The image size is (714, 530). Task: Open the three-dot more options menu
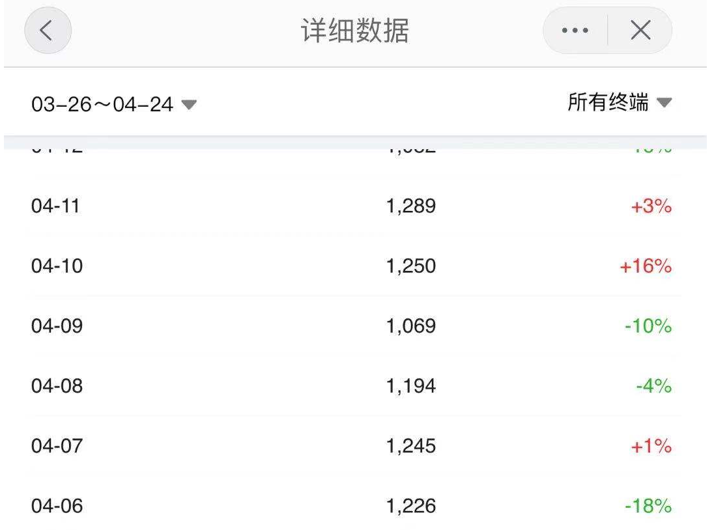pos(575,31)
